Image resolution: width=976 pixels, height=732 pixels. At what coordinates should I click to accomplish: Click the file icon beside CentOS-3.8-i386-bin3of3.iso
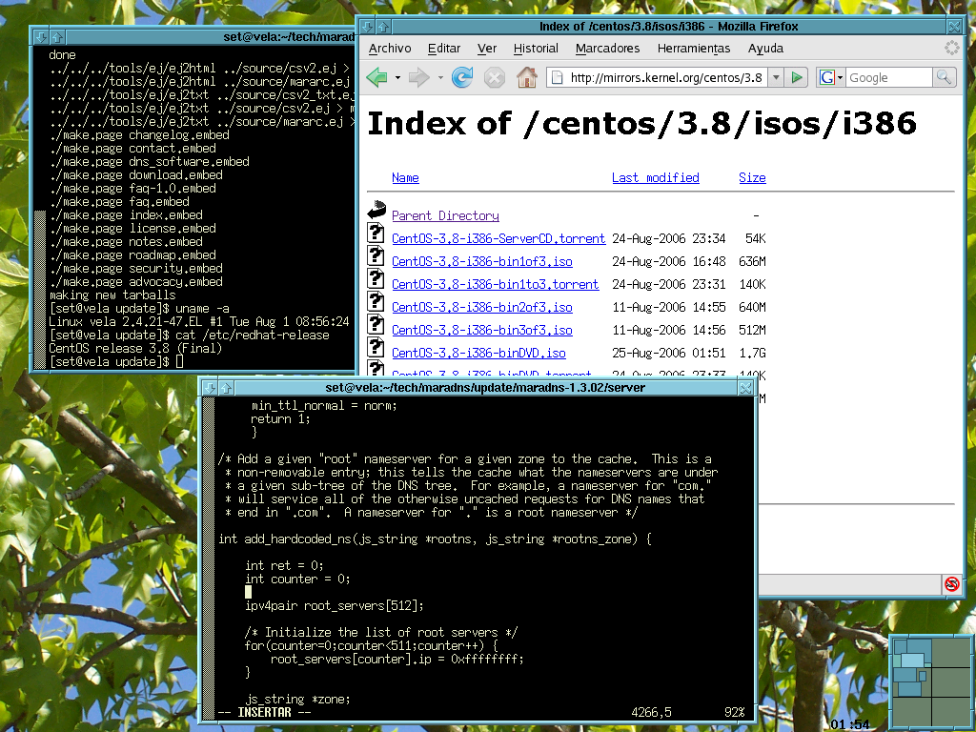[376, 324]
